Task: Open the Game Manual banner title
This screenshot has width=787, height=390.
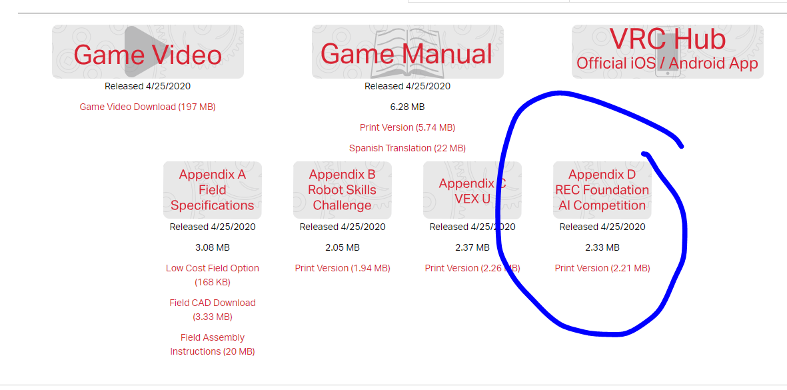Action: click(406, 54)
